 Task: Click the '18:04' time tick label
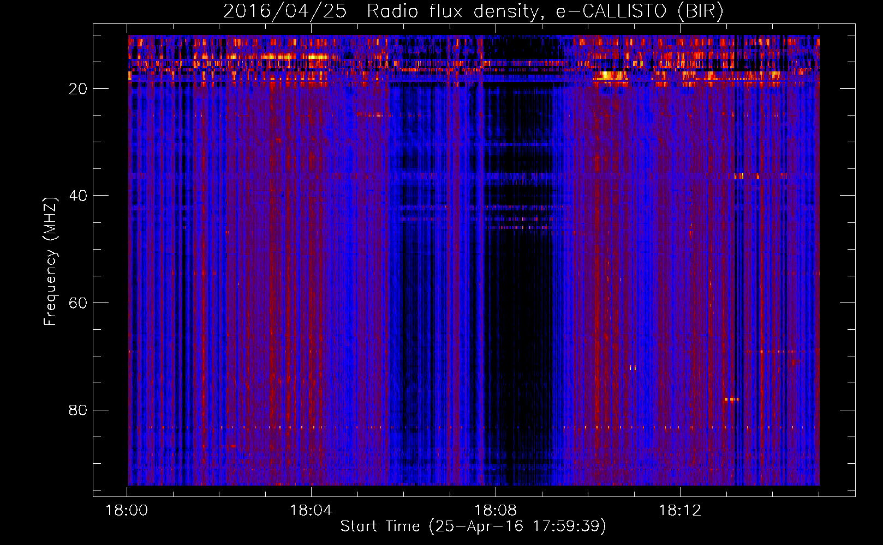311,511
